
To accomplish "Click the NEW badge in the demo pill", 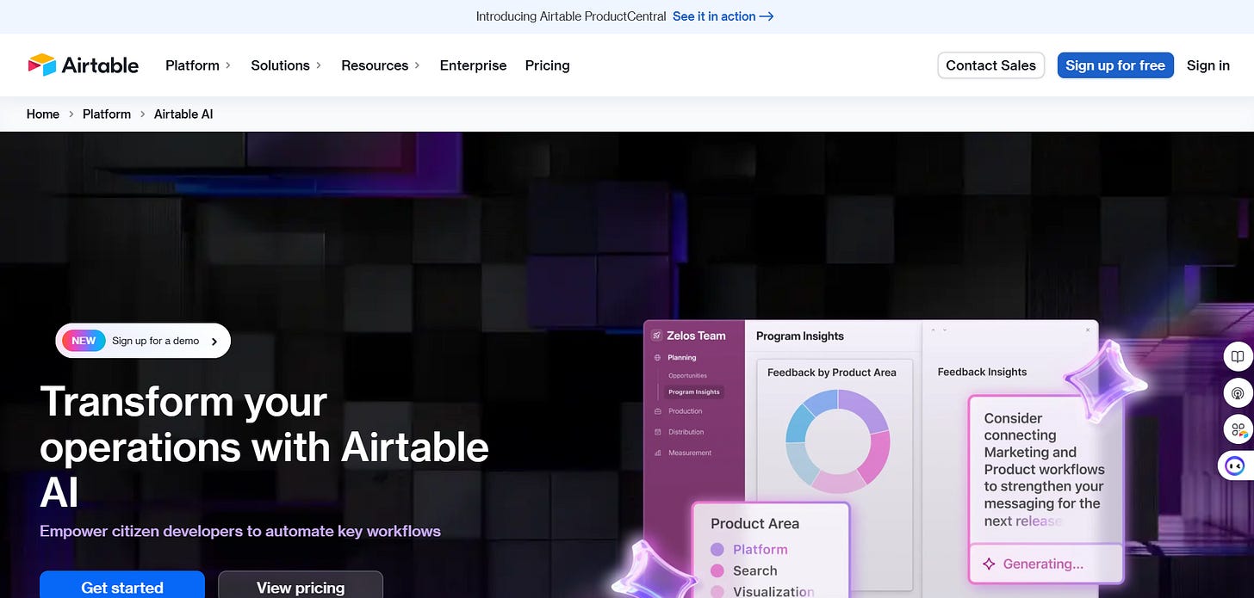I will click(x=84, y=341).
